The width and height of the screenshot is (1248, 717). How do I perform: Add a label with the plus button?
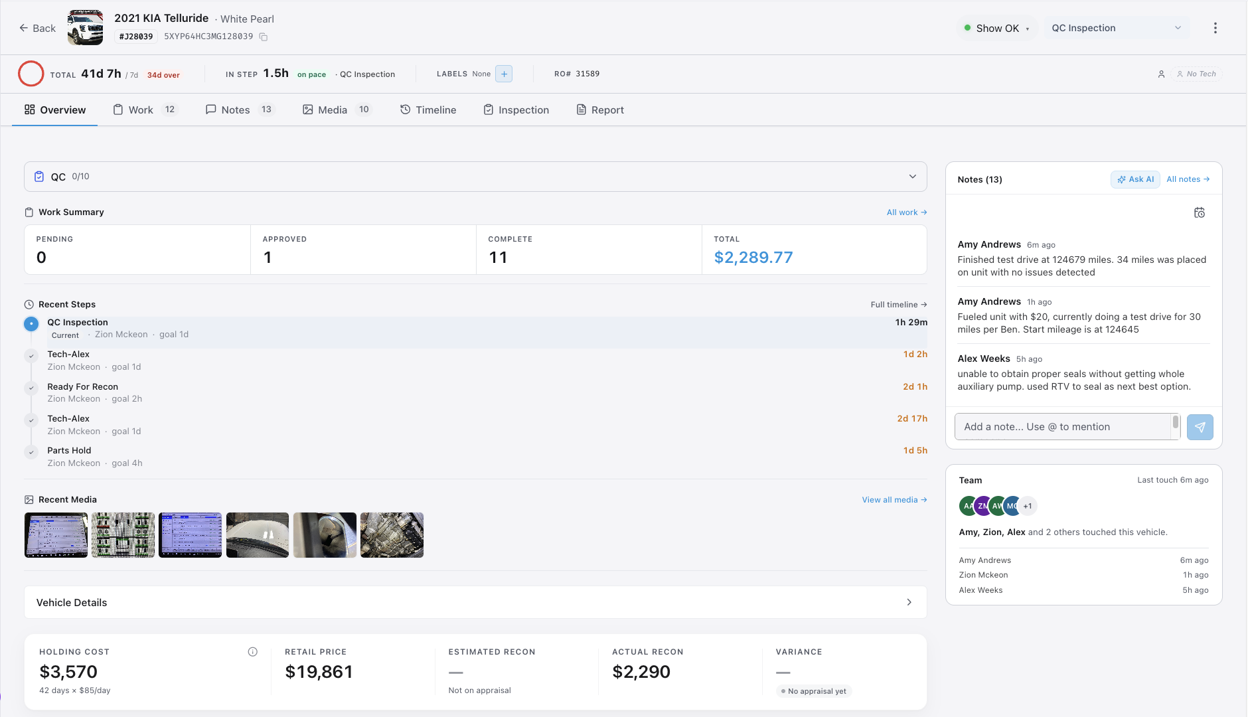coord(504,74)
